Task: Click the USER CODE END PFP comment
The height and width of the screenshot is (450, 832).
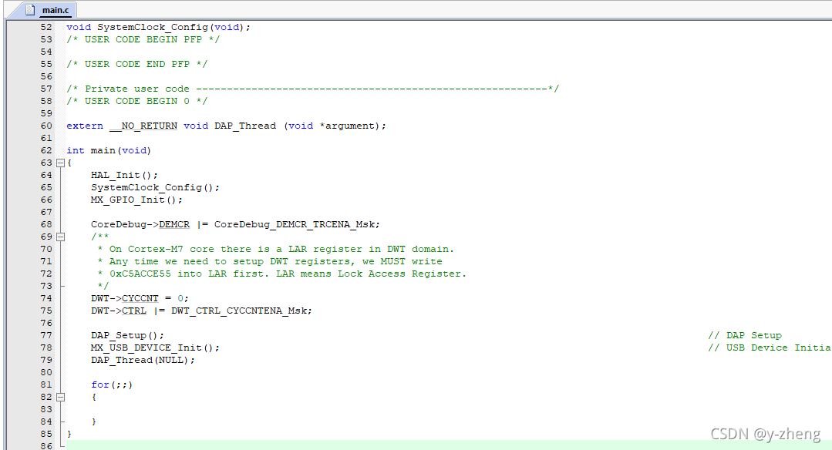Action: coord(137,64)
